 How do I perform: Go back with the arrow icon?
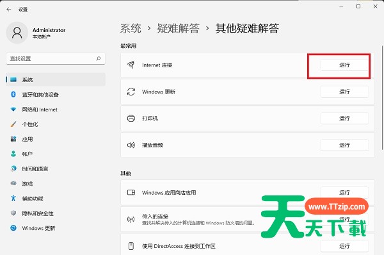click(9, 10)
